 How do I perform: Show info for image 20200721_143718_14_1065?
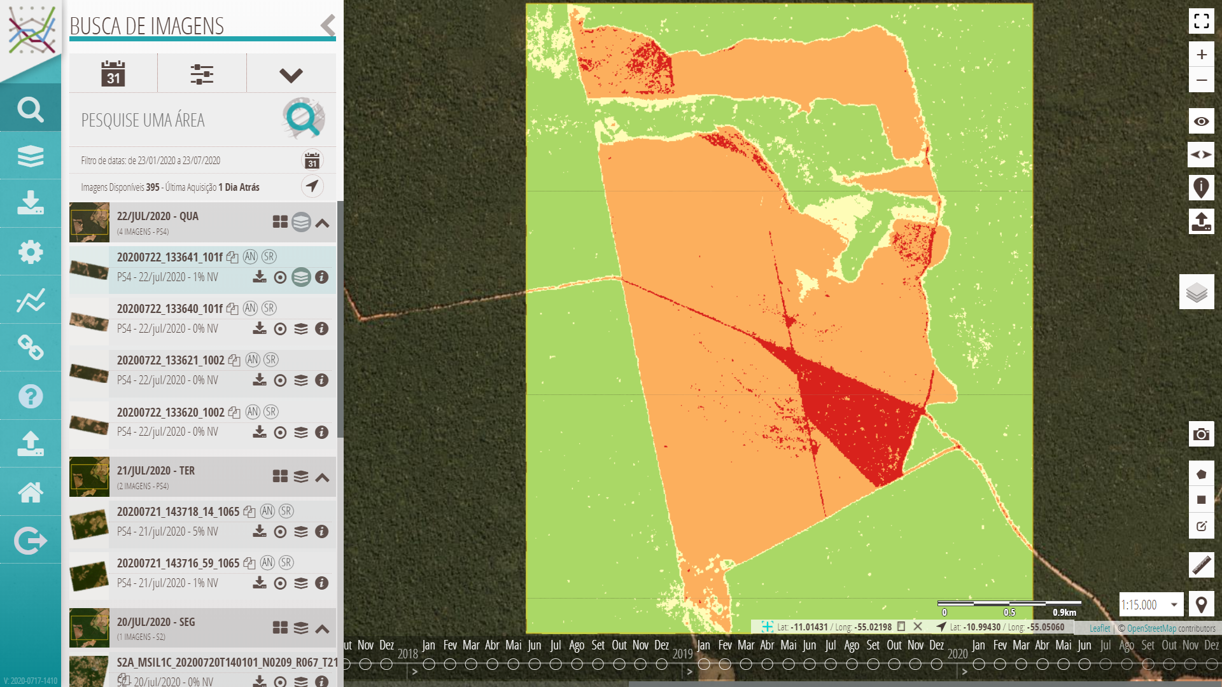322,531
